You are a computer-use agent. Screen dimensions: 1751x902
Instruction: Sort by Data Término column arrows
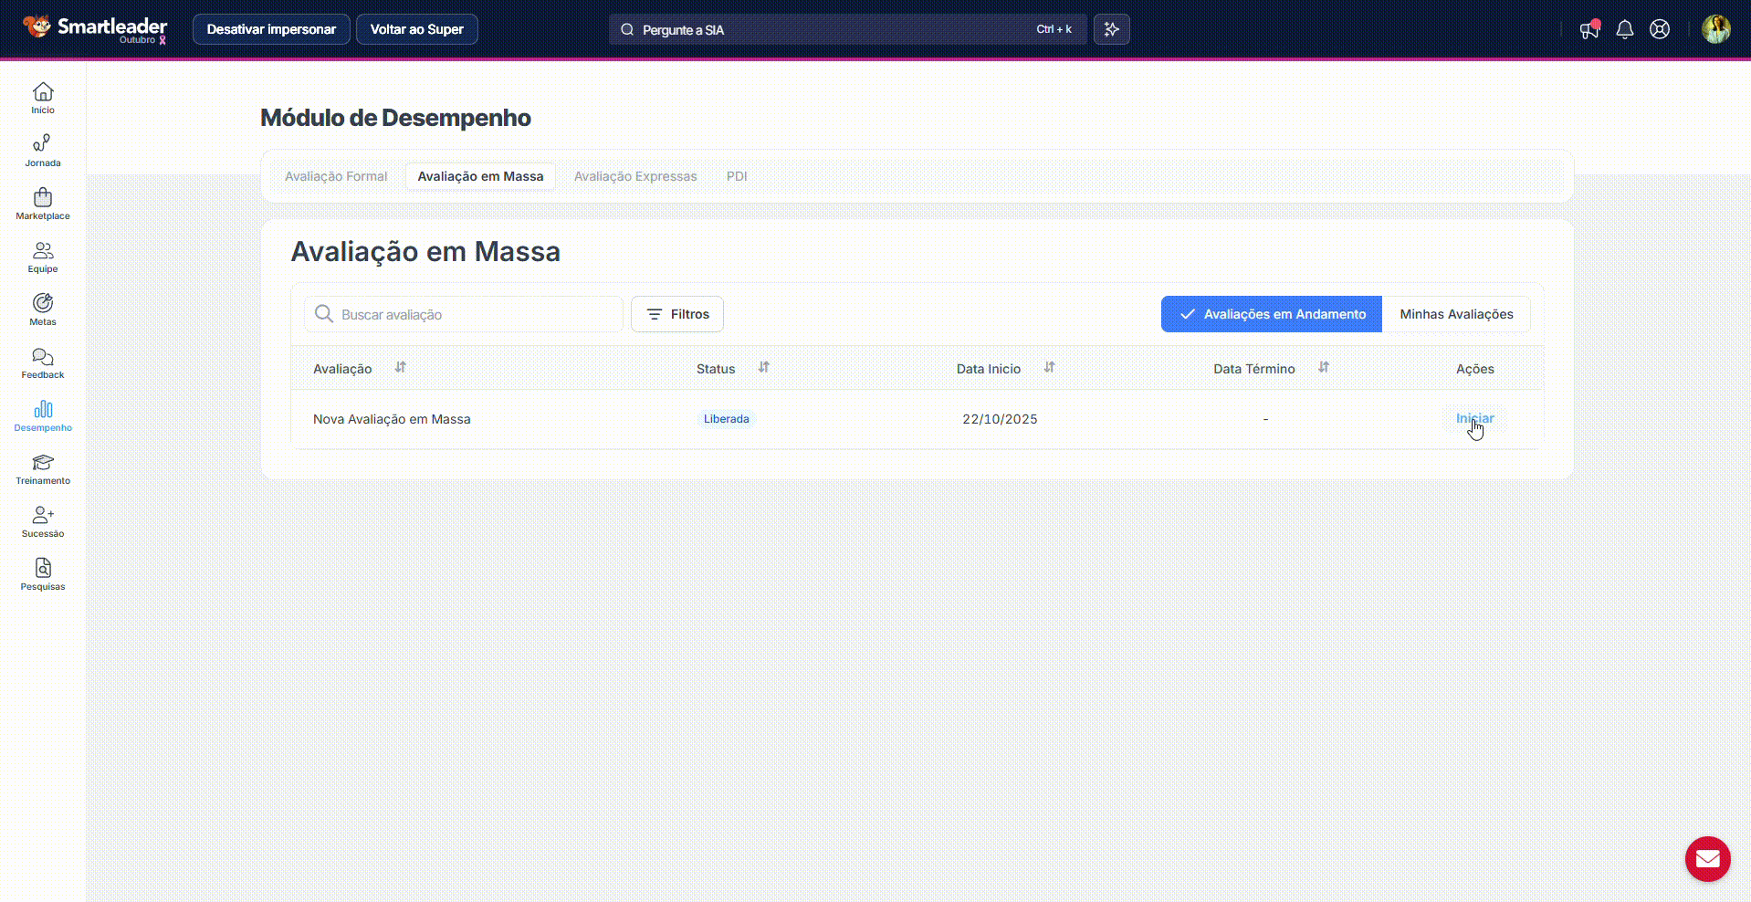click(x=1323, y=367)
